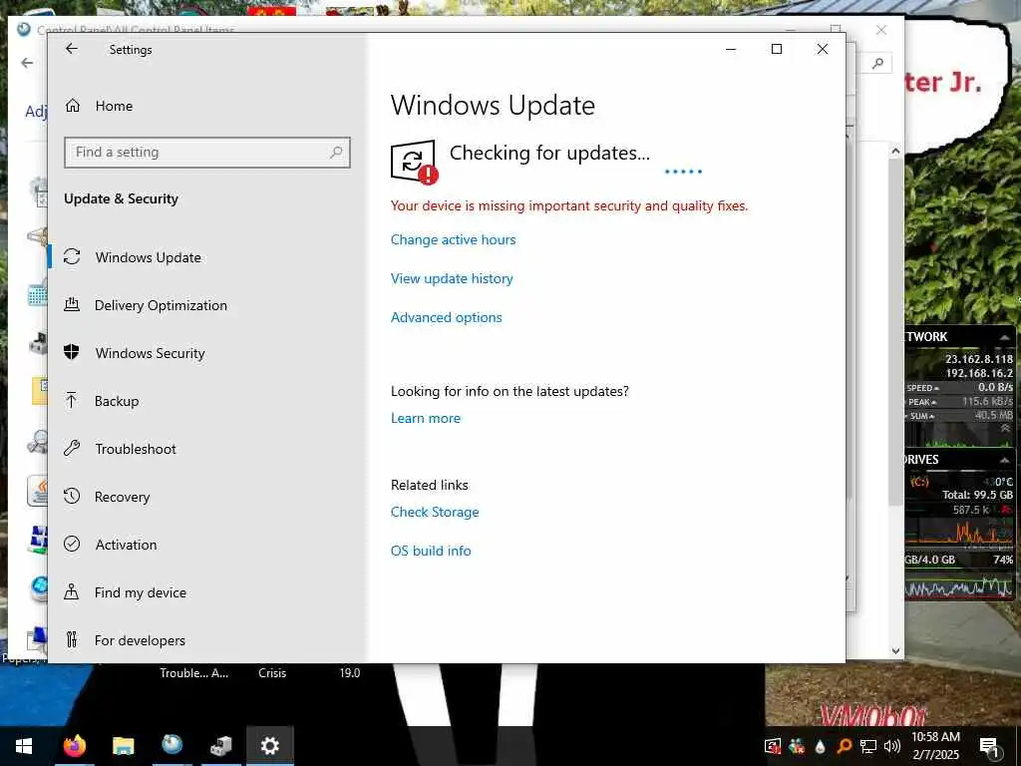Open the Windows Start menu
The image size is (1021, 766).
[x=24, y=746]
